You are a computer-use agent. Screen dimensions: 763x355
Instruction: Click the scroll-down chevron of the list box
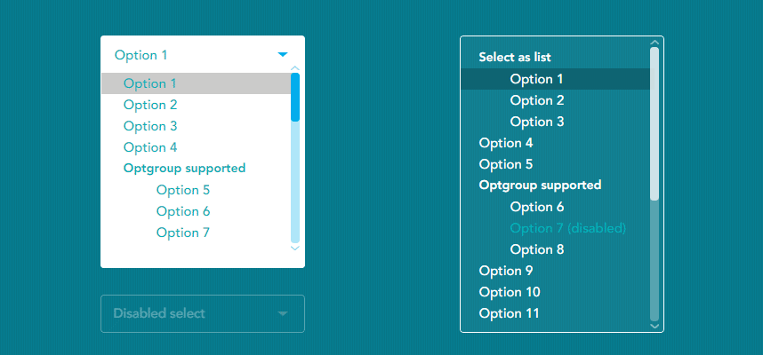coord(655,326)
